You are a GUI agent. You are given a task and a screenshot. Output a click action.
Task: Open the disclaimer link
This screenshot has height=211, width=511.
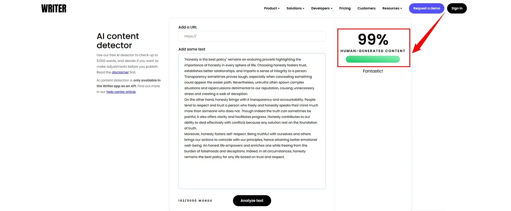pos(120,72)
